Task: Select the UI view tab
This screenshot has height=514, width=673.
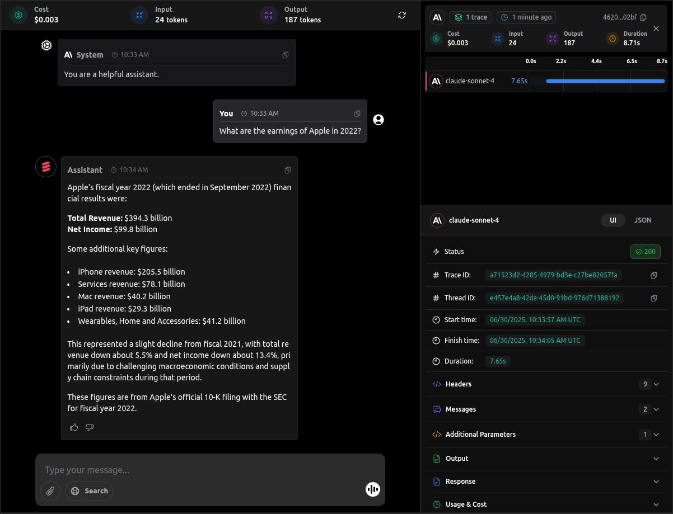Action: pos(613,220)
